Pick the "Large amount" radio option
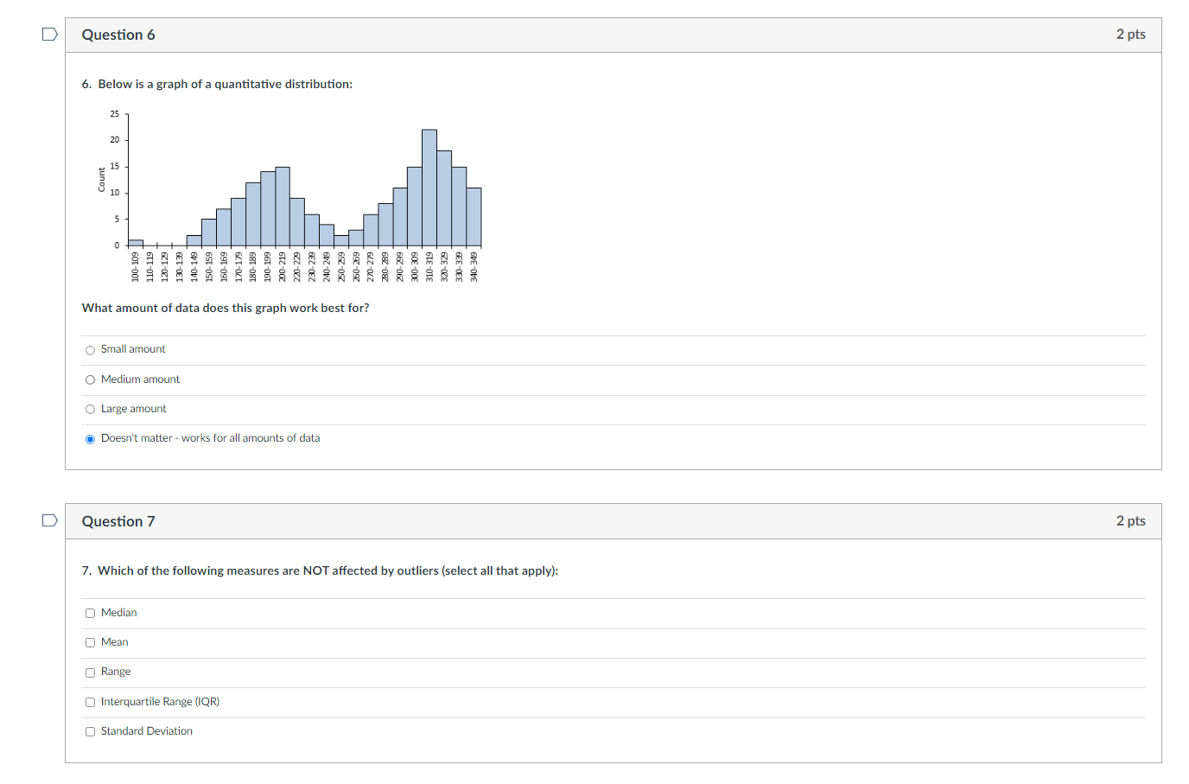The height and width of the screenshot is (784, 1189). point(90,410)
